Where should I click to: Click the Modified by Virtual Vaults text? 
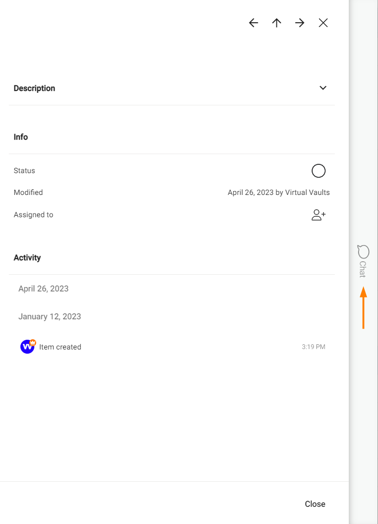pyautogui.click(x=279, y=193)
